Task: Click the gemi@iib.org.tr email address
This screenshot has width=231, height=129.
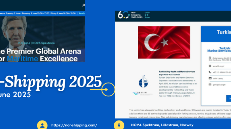Action: click(x=219, y=85)
